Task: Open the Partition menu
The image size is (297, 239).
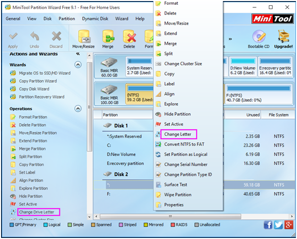Action: (67, 19)
